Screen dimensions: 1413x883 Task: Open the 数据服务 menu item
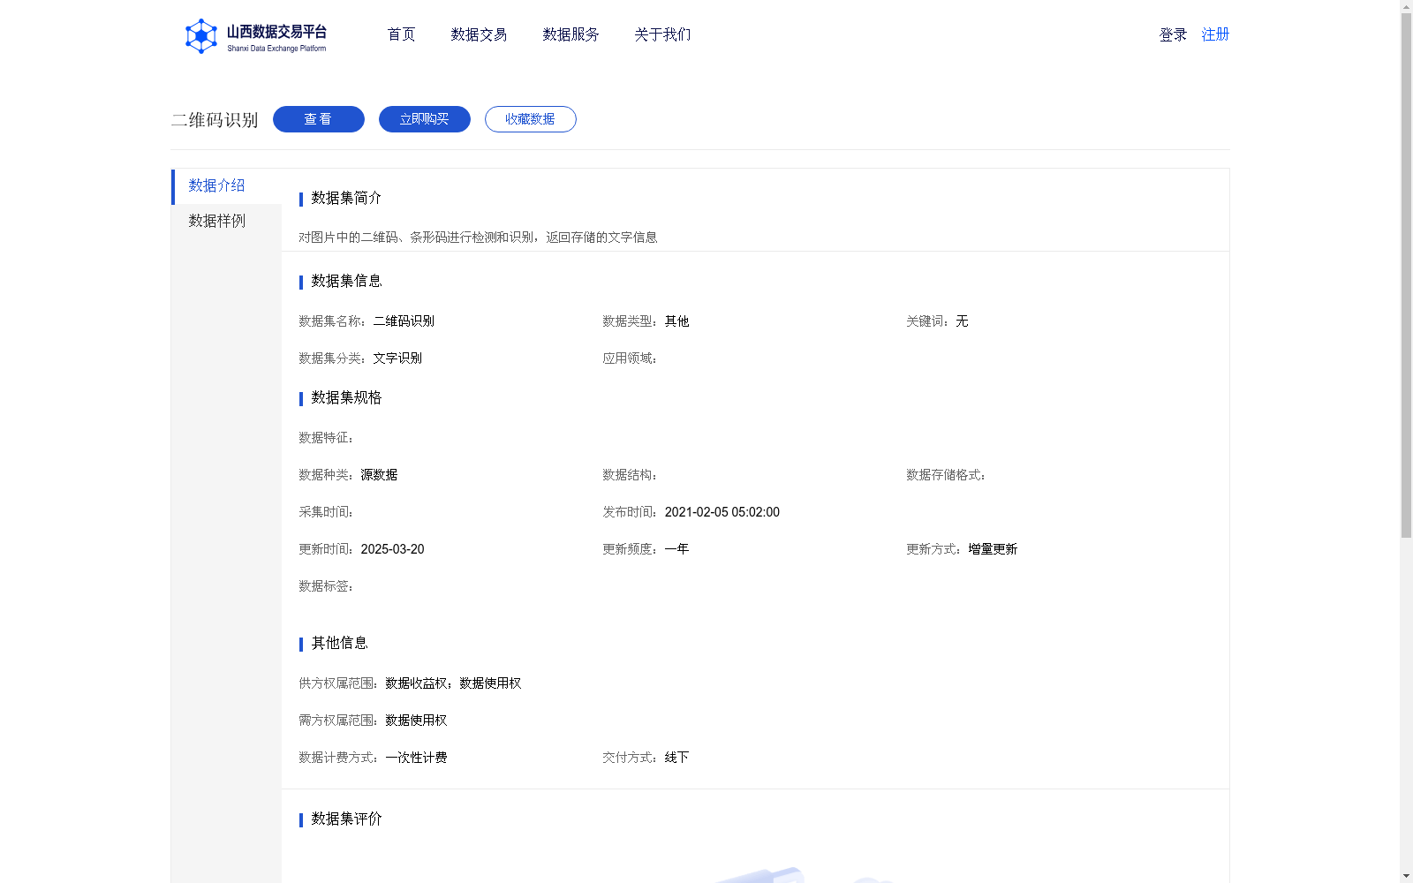(570, 34)
